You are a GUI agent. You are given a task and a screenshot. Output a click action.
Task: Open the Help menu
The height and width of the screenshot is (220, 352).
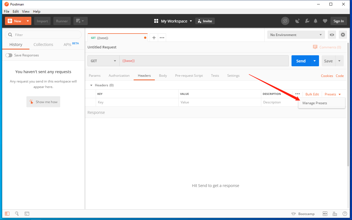tap(37, 11)
